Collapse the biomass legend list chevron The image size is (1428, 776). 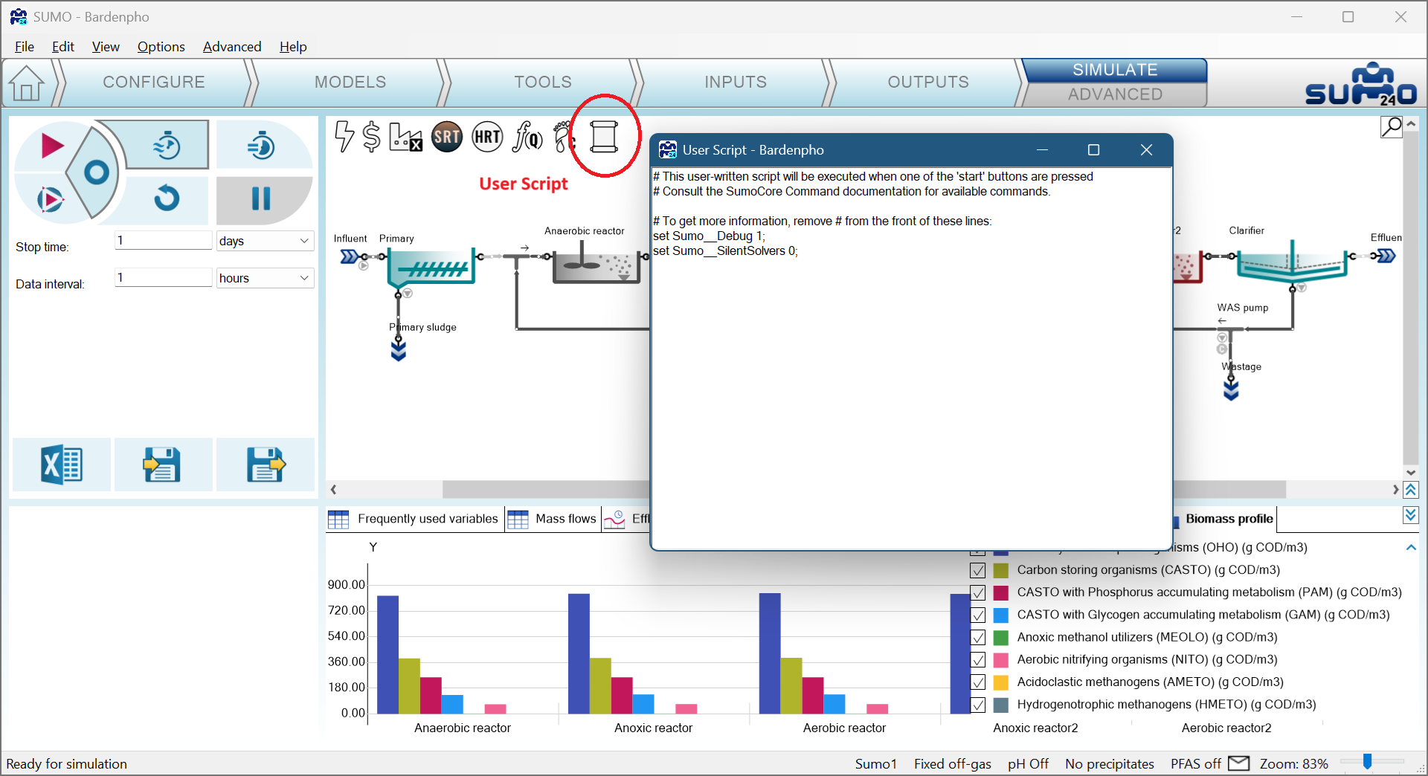(1411, 548)
